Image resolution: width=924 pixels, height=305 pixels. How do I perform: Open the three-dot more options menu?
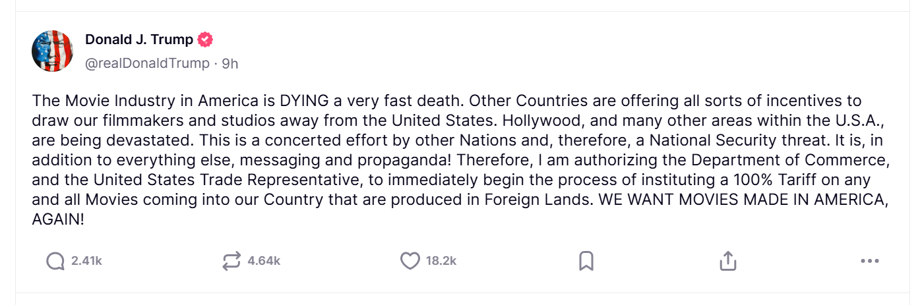pyautogui.click(x=870, y=262)
